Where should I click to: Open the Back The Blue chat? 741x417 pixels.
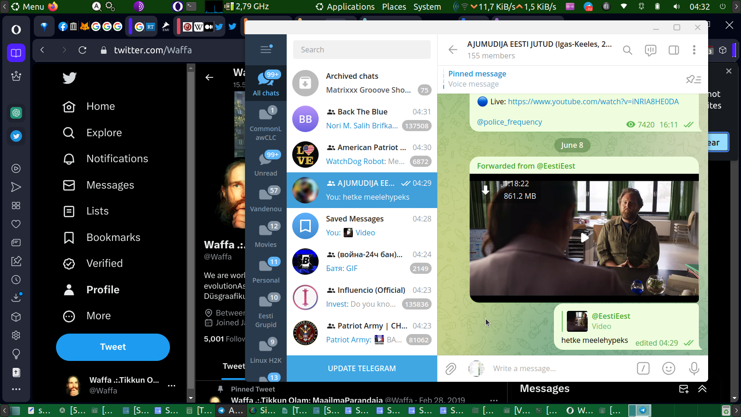pos(362,119)
